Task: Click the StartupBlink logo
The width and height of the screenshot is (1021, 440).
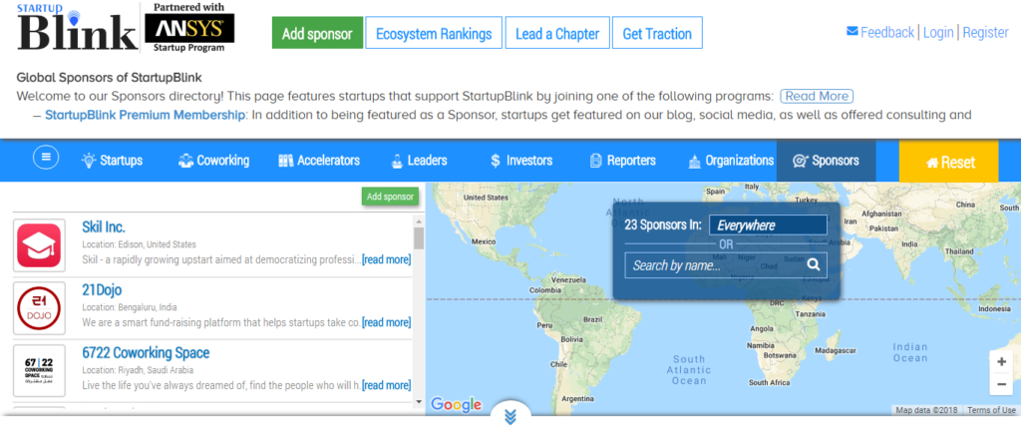Action: (x=77, y=29)
